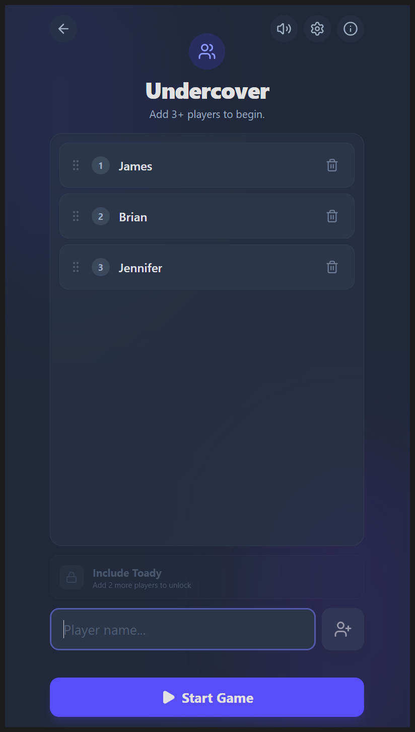Focus the Player name input field
Image resolution: width=415 pixels, height=732 pixels.
[x=182, y=629]
